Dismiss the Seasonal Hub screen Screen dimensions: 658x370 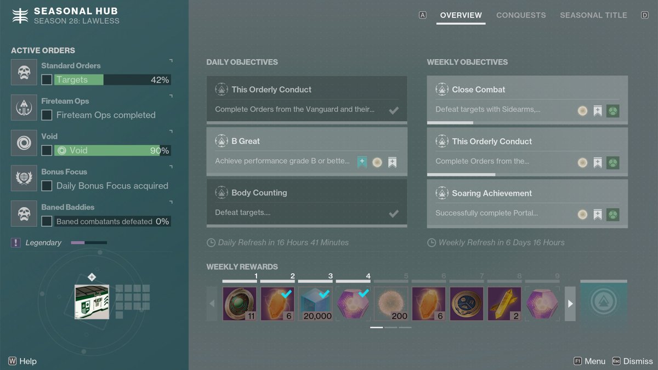(x=632, y=361)
